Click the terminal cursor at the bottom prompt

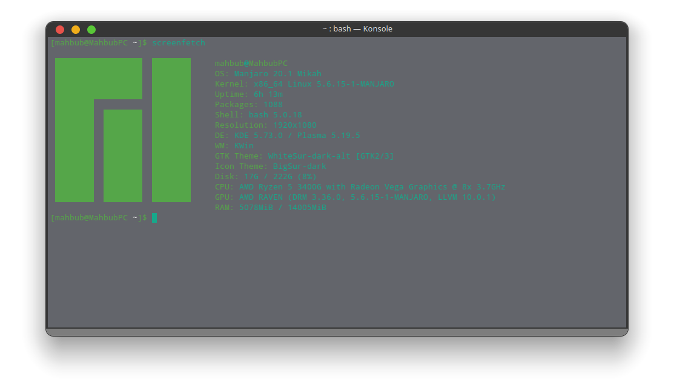[154, 218]
